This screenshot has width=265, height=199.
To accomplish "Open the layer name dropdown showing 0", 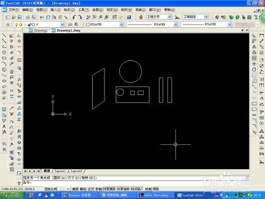I will (x=39, y=24).
